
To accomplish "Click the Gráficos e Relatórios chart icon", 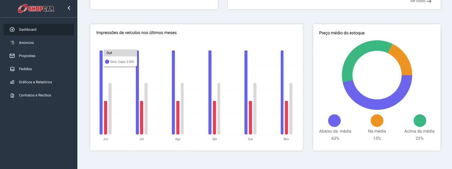I will 12,82.
